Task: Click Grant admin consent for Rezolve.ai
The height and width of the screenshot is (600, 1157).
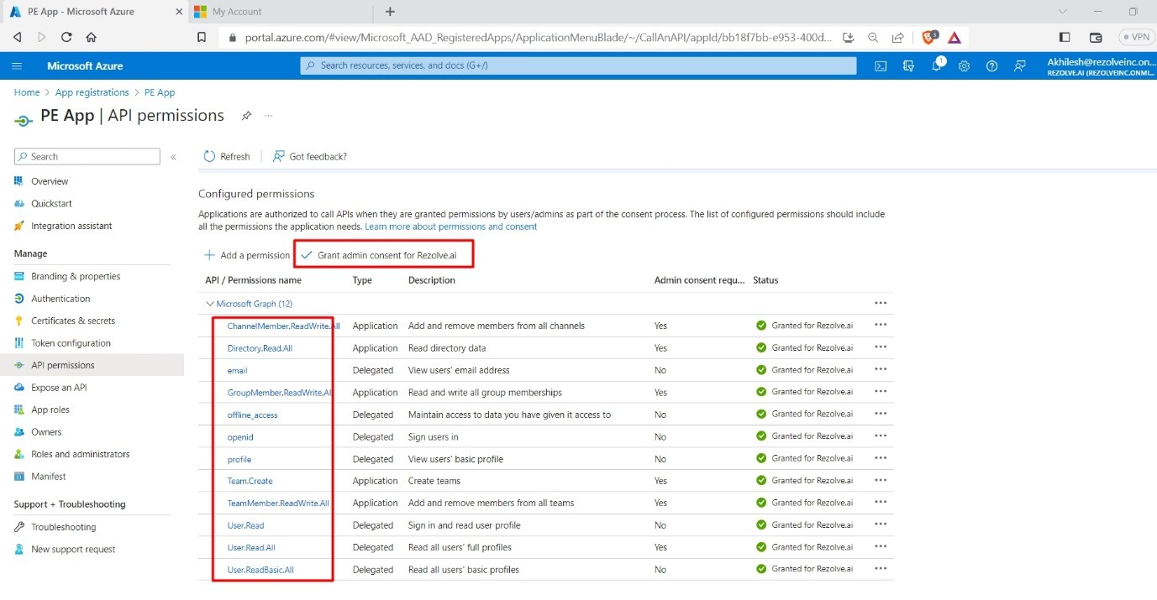Action: (x=379, y=255)
